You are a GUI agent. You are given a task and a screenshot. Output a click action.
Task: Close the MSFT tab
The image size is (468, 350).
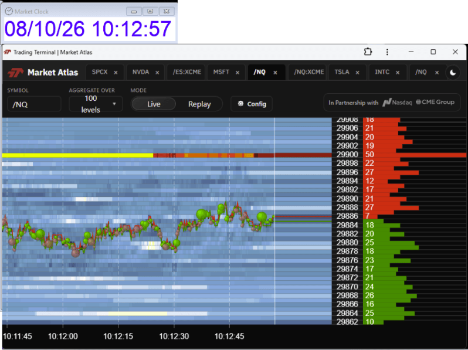238,73
